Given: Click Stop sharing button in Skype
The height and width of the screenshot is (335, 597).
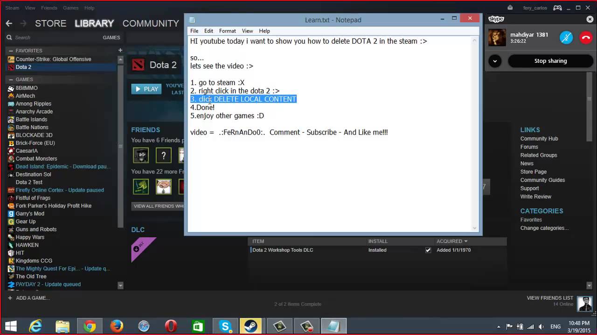Looking at the screenshot, I should click(550, 61).
